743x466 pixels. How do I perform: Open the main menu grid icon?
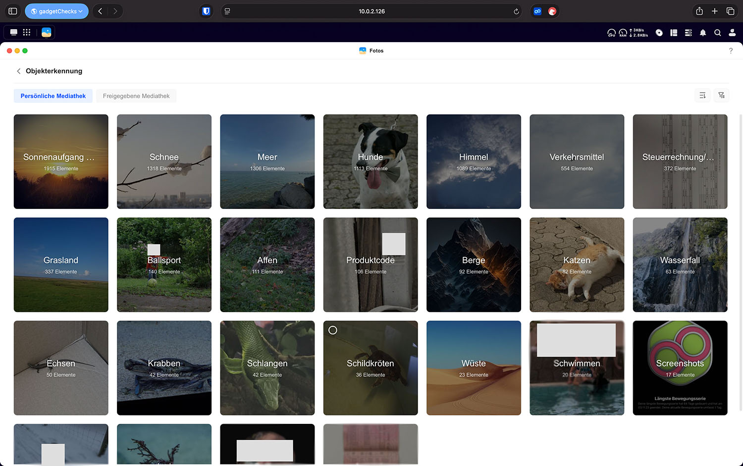(x=27, y=32)
